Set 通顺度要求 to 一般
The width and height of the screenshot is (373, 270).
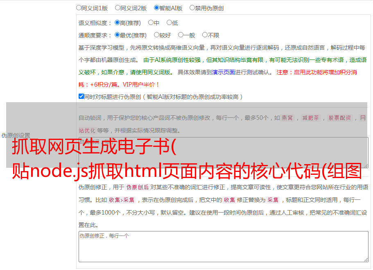181,35
